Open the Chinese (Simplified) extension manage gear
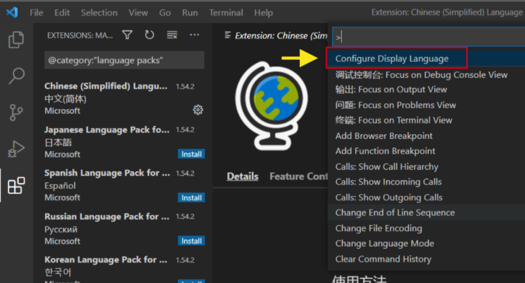 (198, 110)
